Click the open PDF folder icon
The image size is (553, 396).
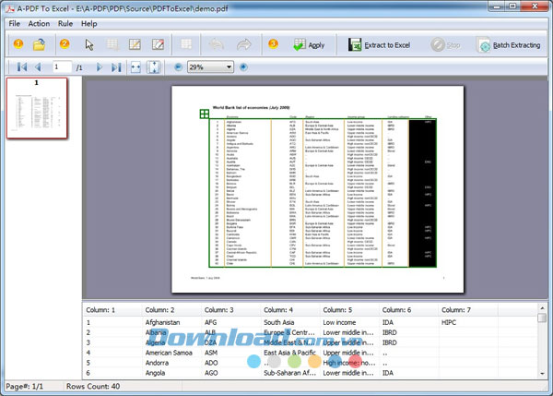(x=39, y=44)
